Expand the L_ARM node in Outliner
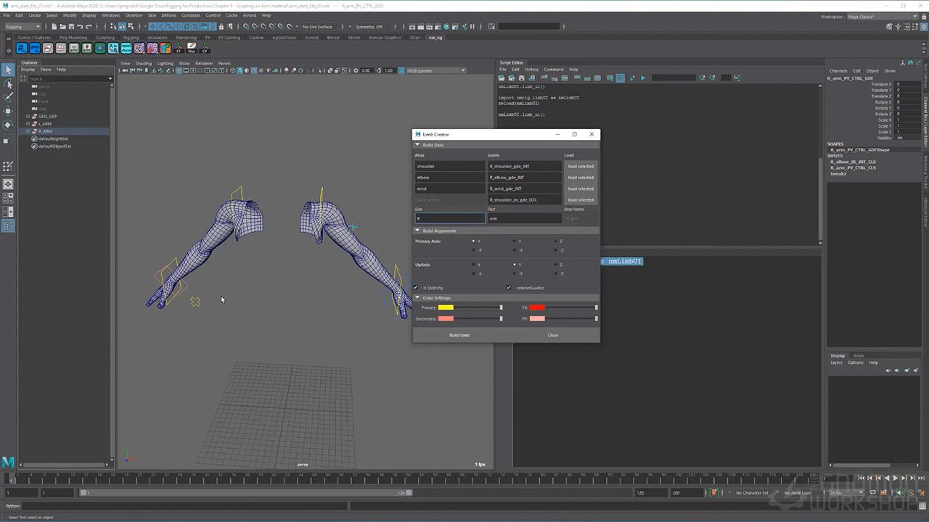The height and width of the screenshot is (522, 929). pyautogui.click(x=28, y=124)
